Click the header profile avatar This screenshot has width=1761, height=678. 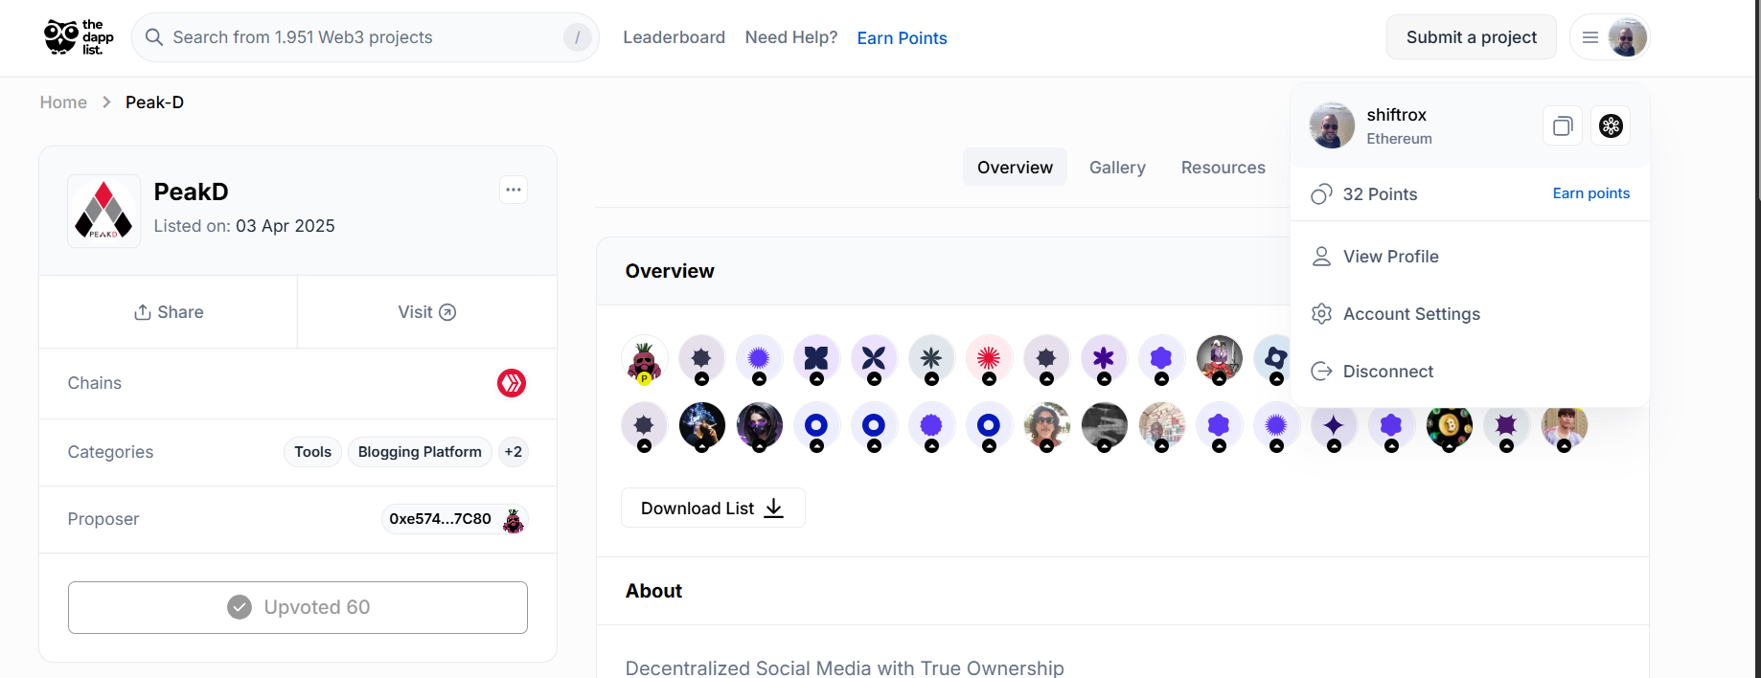1627,37
